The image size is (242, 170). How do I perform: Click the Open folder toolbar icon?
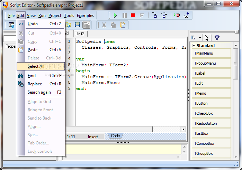[x=68, y=25]
